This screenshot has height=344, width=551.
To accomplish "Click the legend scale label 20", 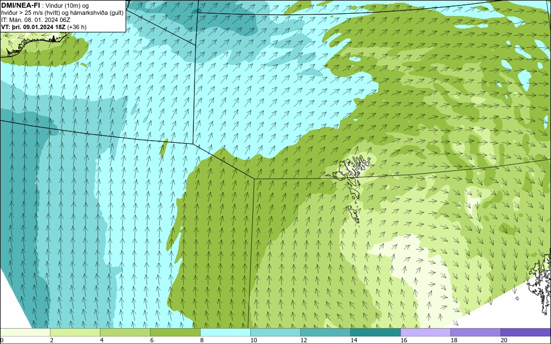I will [x=504, y=340].
